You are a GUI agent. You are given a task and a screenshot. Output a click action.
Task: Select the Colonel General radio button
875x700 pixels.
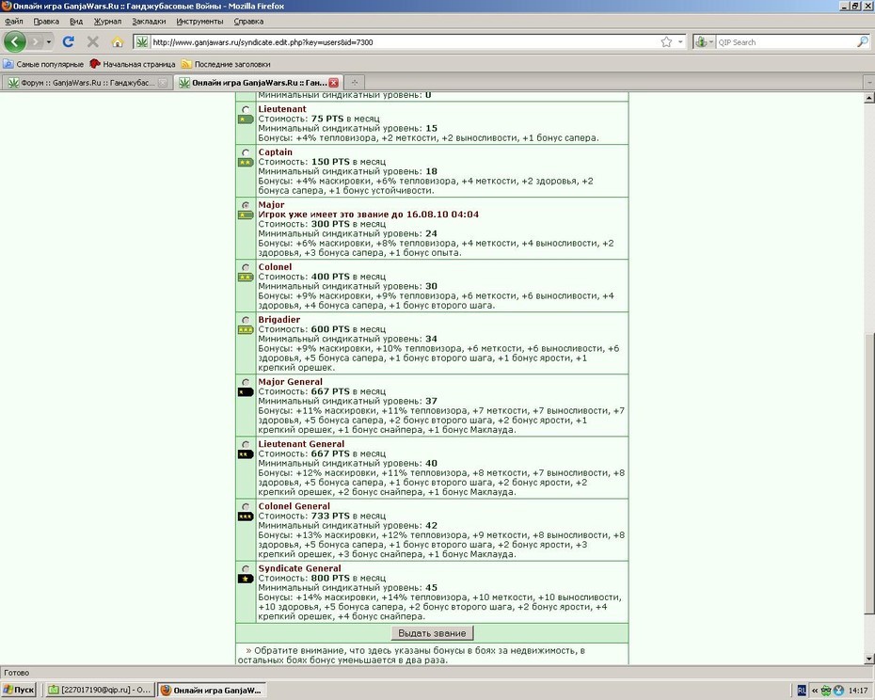pos(246,507)
